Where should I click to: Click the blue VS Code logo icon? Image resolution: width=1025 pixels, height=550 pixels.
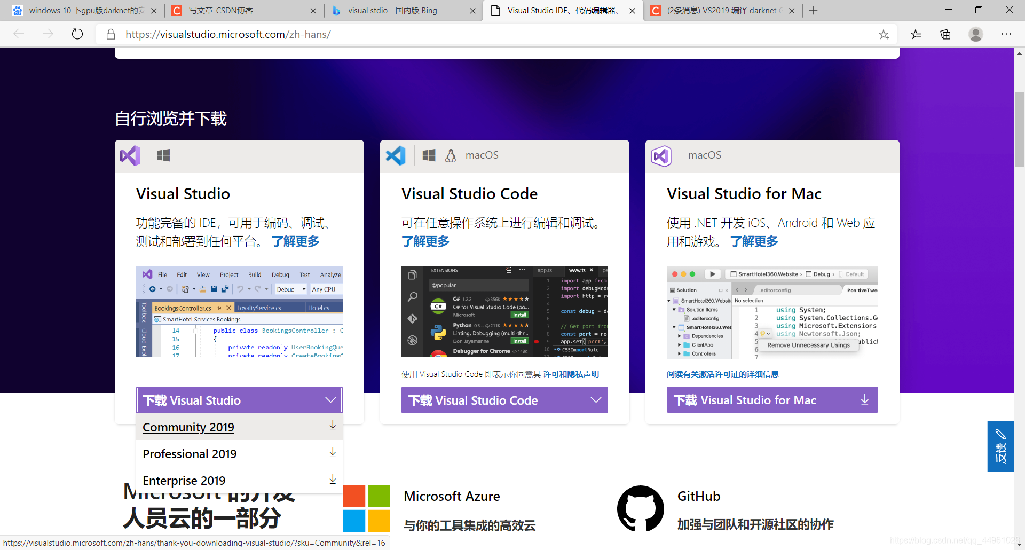pyautogui.click(x=396, y=155)
